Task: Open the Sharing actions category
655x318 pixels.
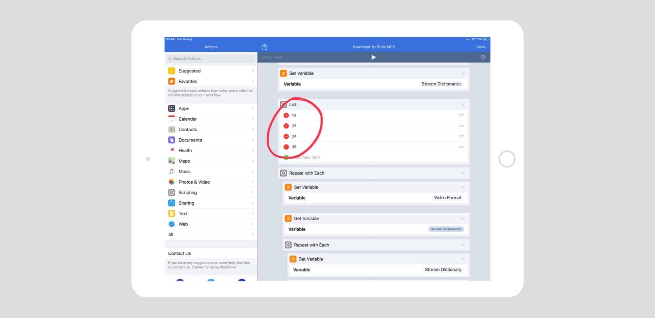Action: 211,203
